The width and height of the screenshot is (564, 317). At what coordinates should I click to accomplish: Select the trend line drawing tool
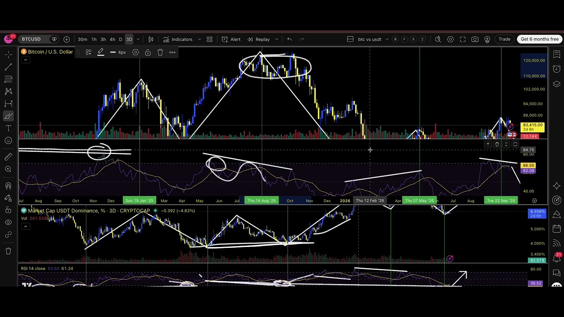point(8,67)
